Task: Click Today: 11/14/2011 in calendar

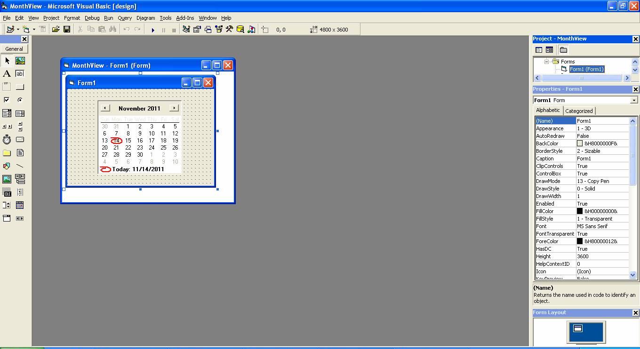Action: click(x=138, y=169)
